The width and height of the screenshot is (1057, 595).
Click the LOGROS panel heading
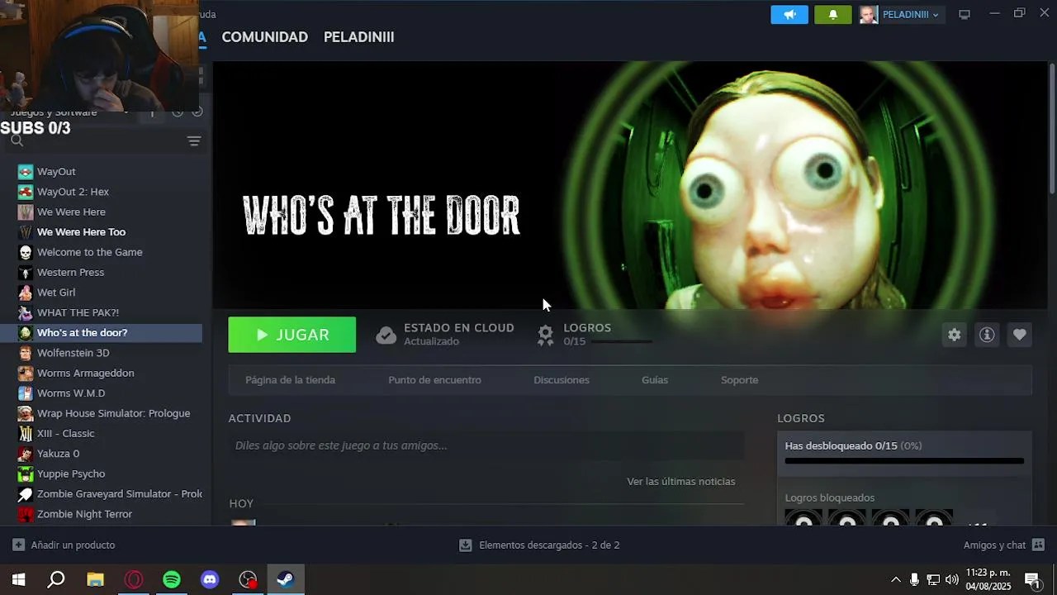click(x=801, y=419)
